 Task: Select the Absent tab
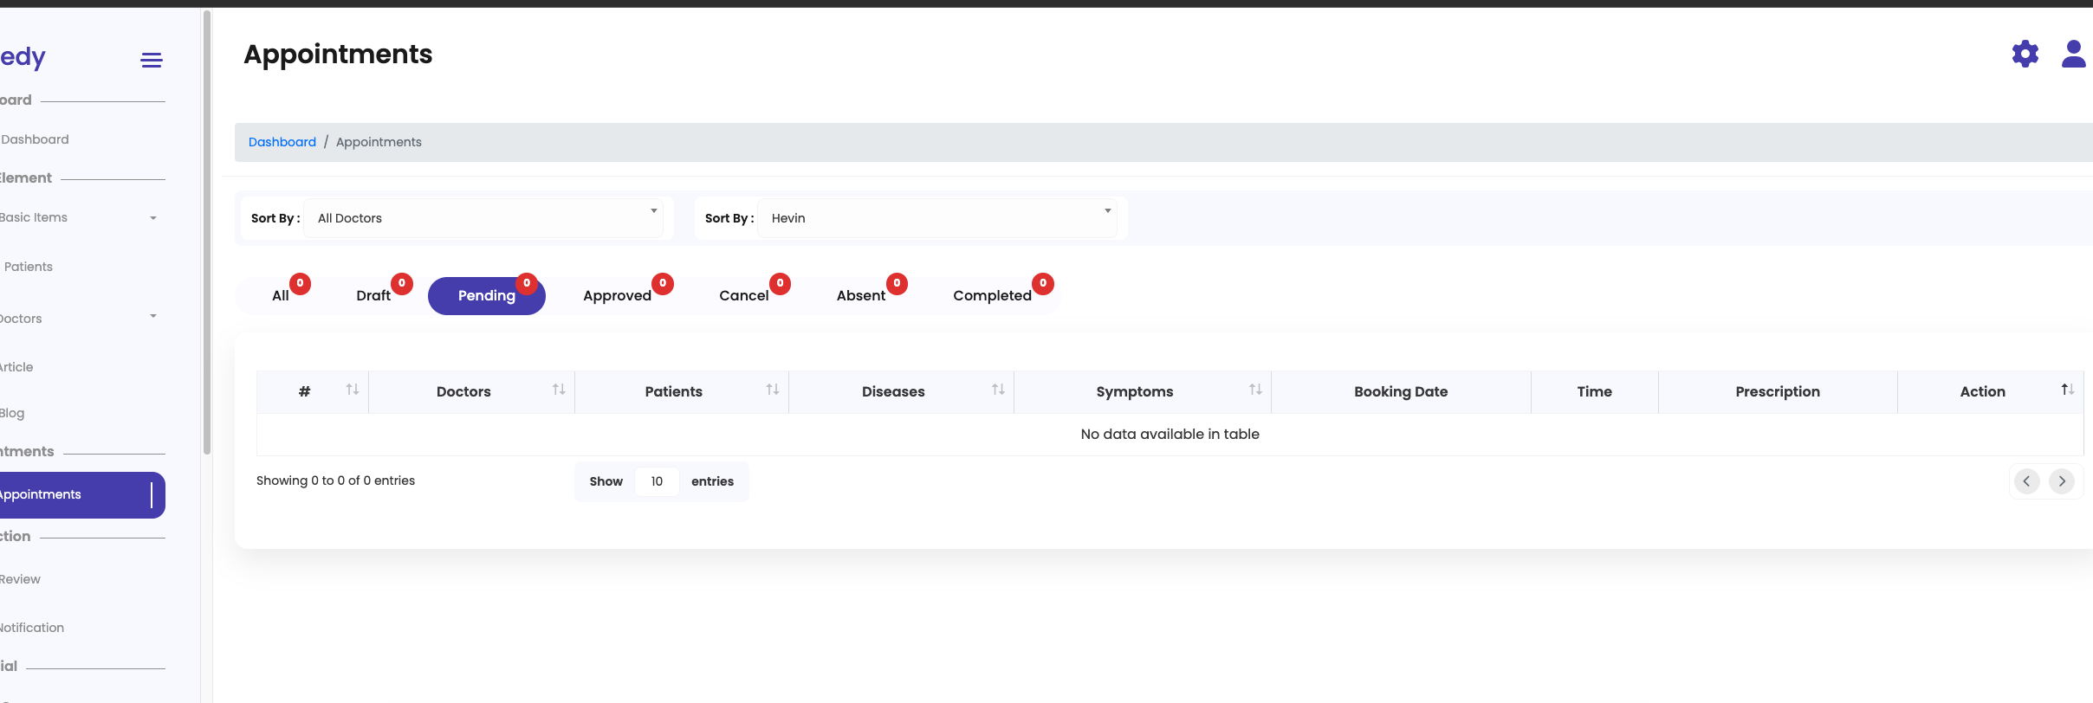point(861,295)
